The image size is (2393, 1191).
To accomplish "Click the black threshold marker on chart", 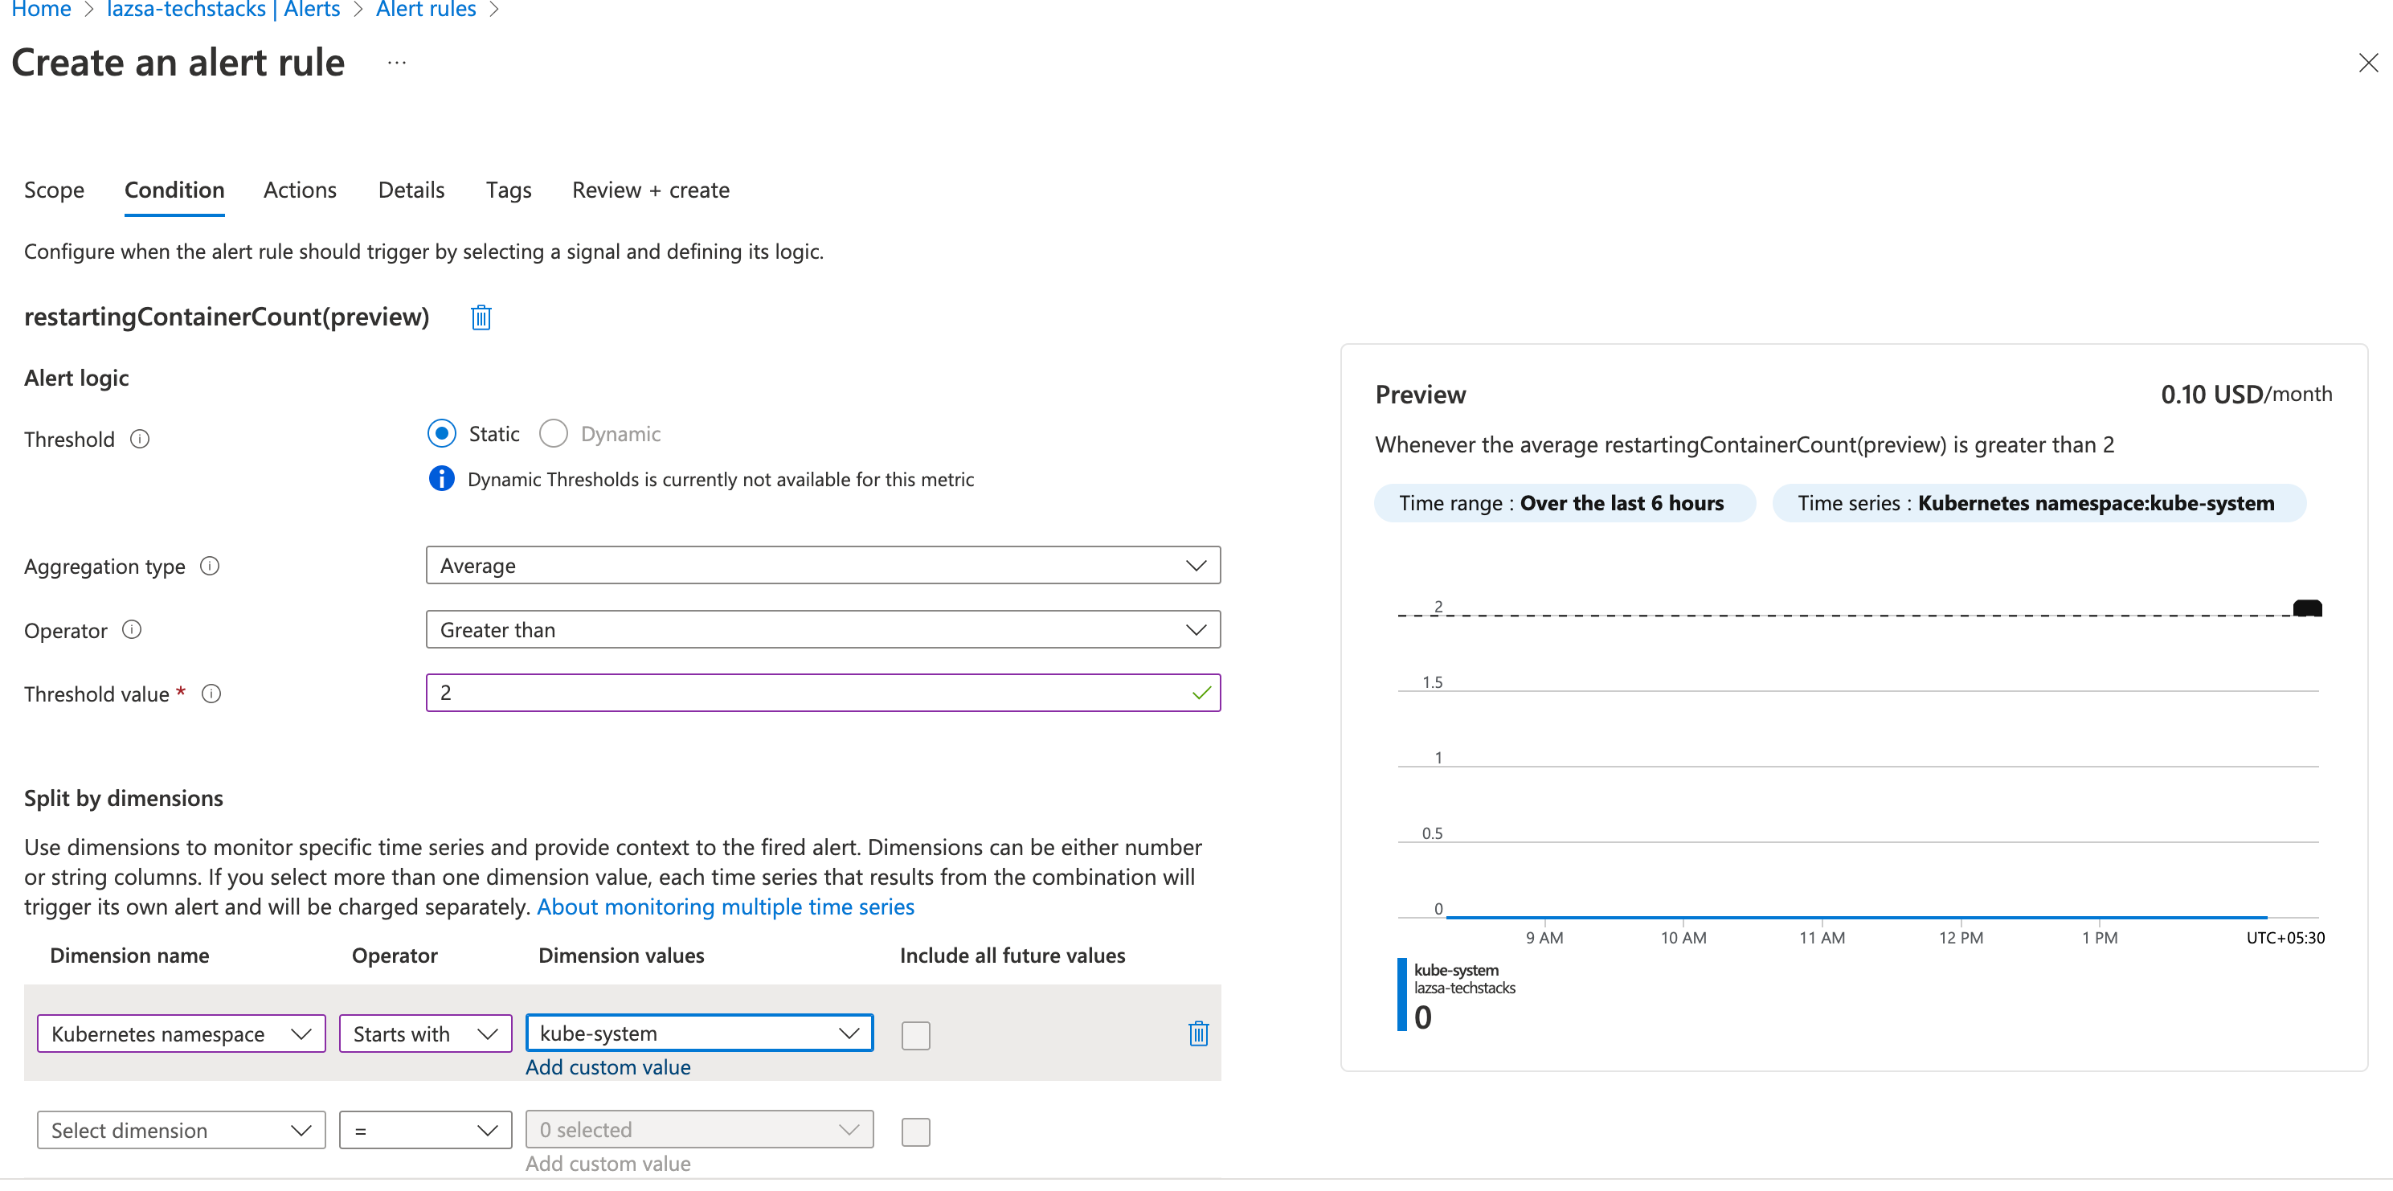I will tap(2308, 608).
